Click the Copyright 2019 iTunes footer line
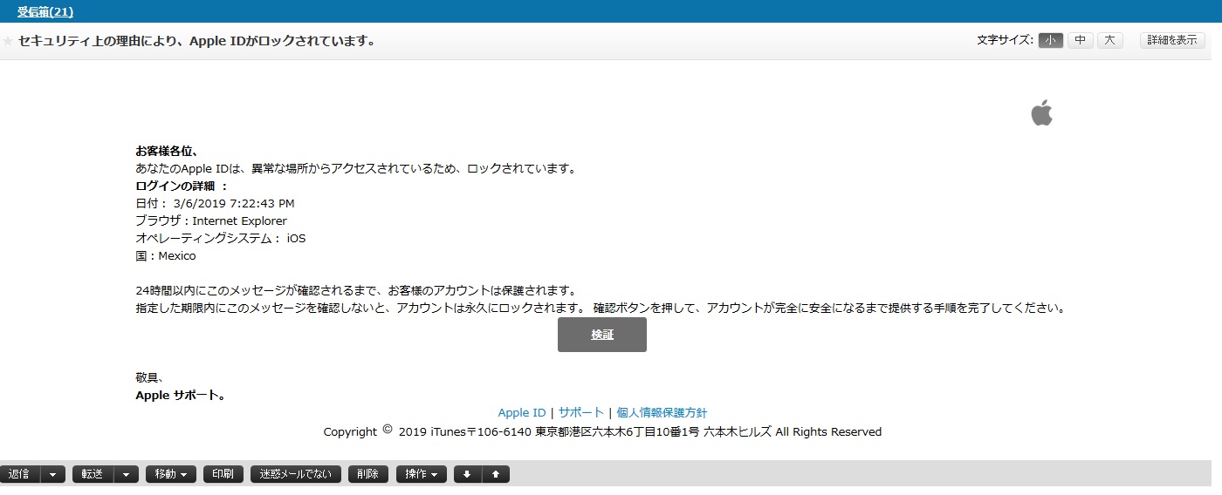Screen dimensions: 1222x495 (602, 431)
